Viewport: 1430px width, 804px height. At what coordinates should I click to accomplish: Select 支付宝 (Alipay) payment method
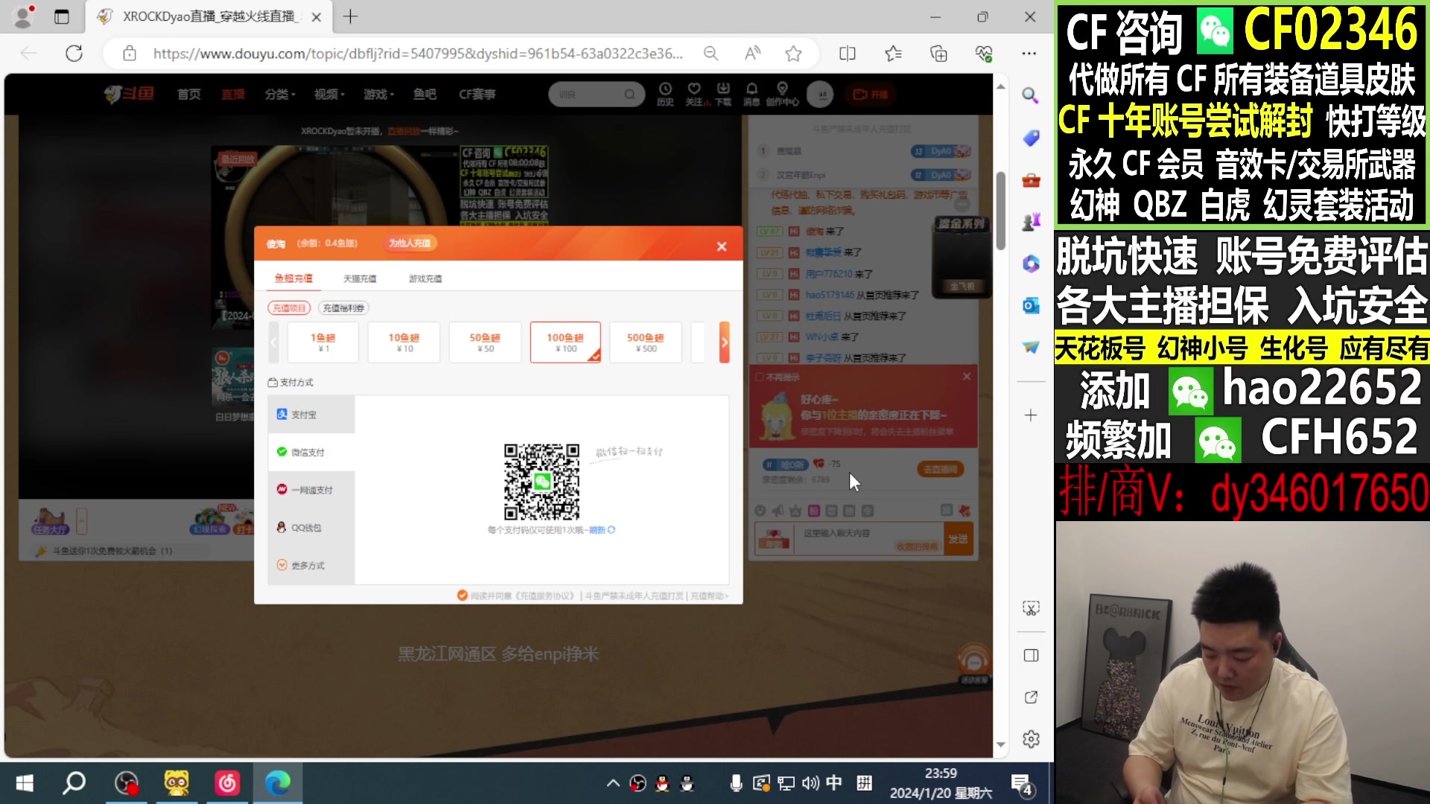coord(311,415)
